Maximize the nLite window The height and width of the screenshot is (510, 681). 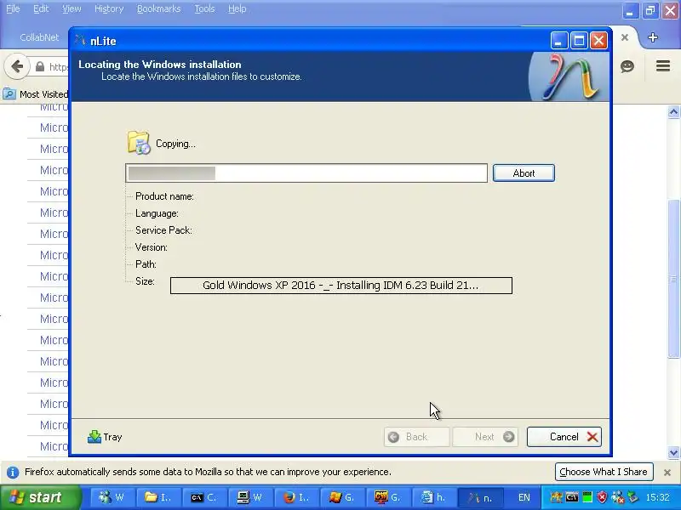(579, 41)
